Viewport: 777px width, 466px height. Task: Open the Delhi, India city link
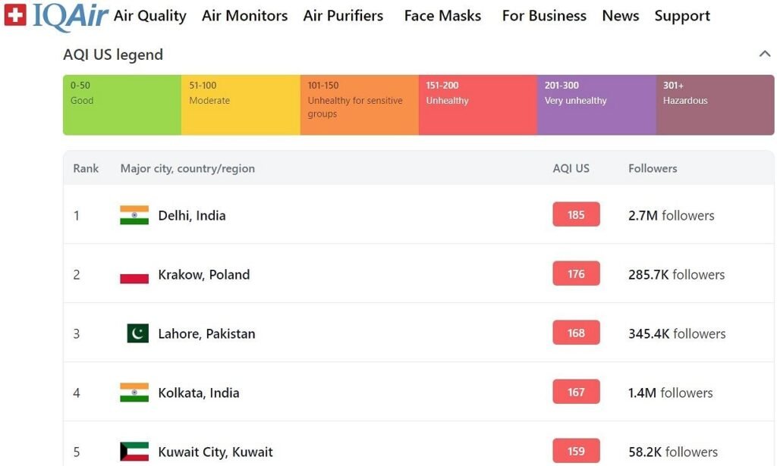(x=192, y=215)
